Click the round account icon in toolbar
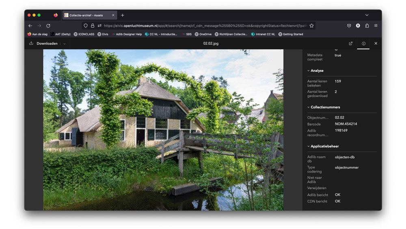This screenshot has width=406, height=229. [358, 26]
